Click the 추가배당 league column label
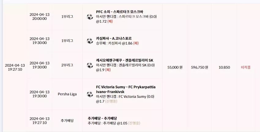 click(67, 121)
